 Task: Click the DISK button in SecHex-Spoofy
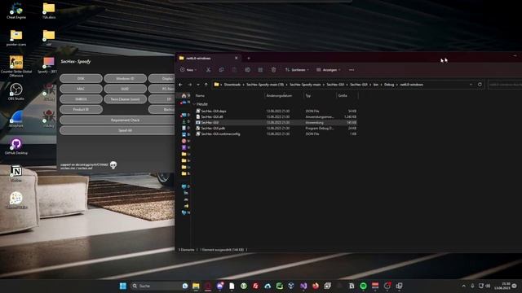coord(81,78)
